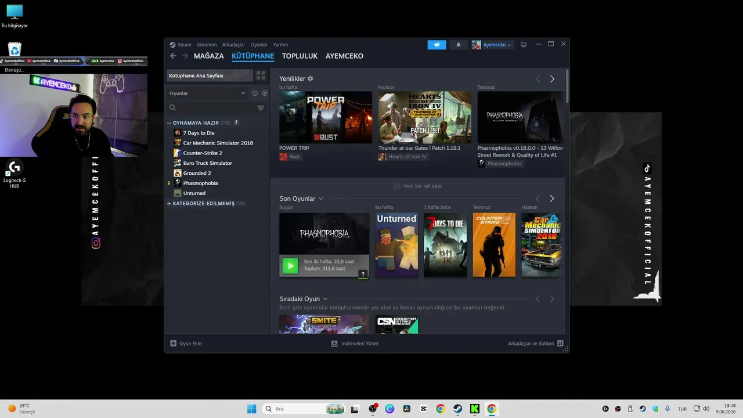Show next Yenilikler news items
The image size is (743, 418).
[552, 79]
